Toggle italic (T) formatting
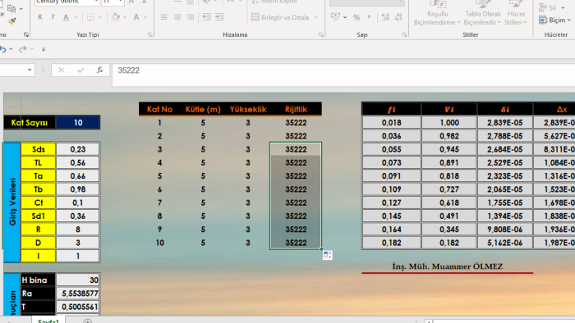The height and width of the screenshot is (323, 575). 53,17
